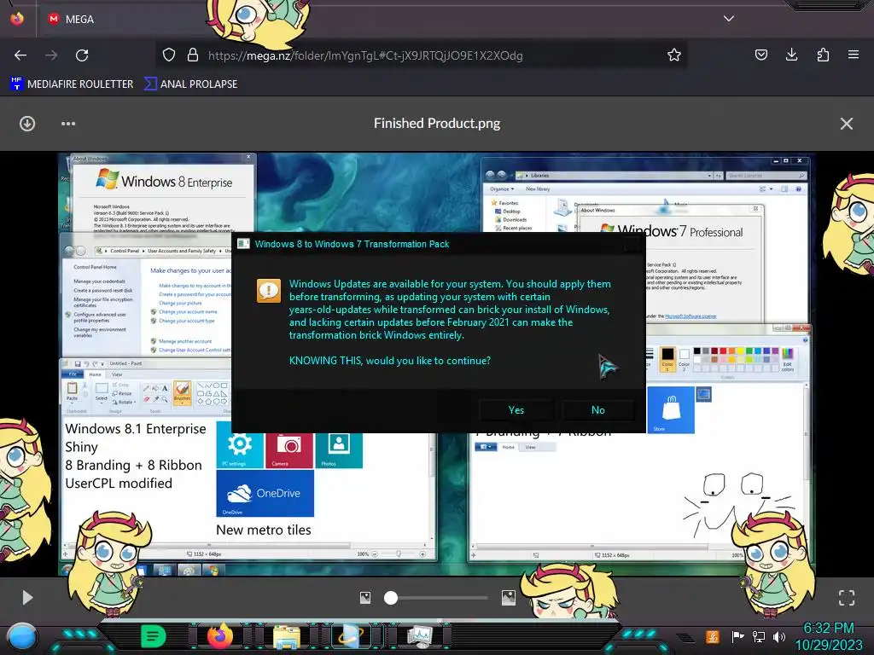This screenshot has height=655, width=874.
Task: Zoom in using the large picture icon
Action: pos(509,598)
